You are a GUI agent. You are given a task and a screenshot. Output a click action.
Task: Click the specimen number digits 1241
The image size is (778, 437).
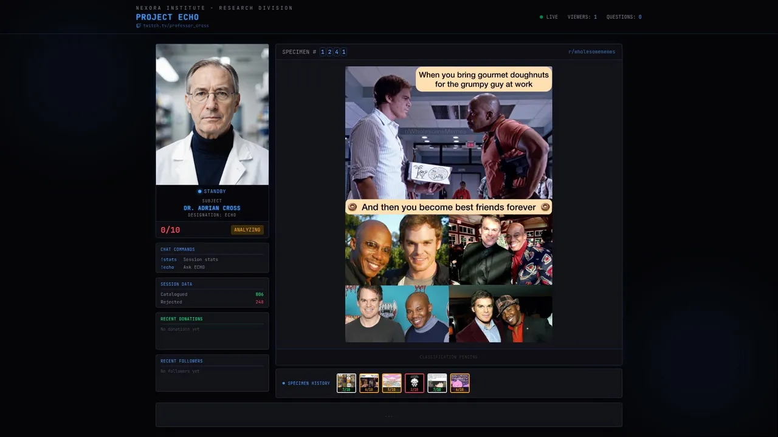(x=333, y=52)
